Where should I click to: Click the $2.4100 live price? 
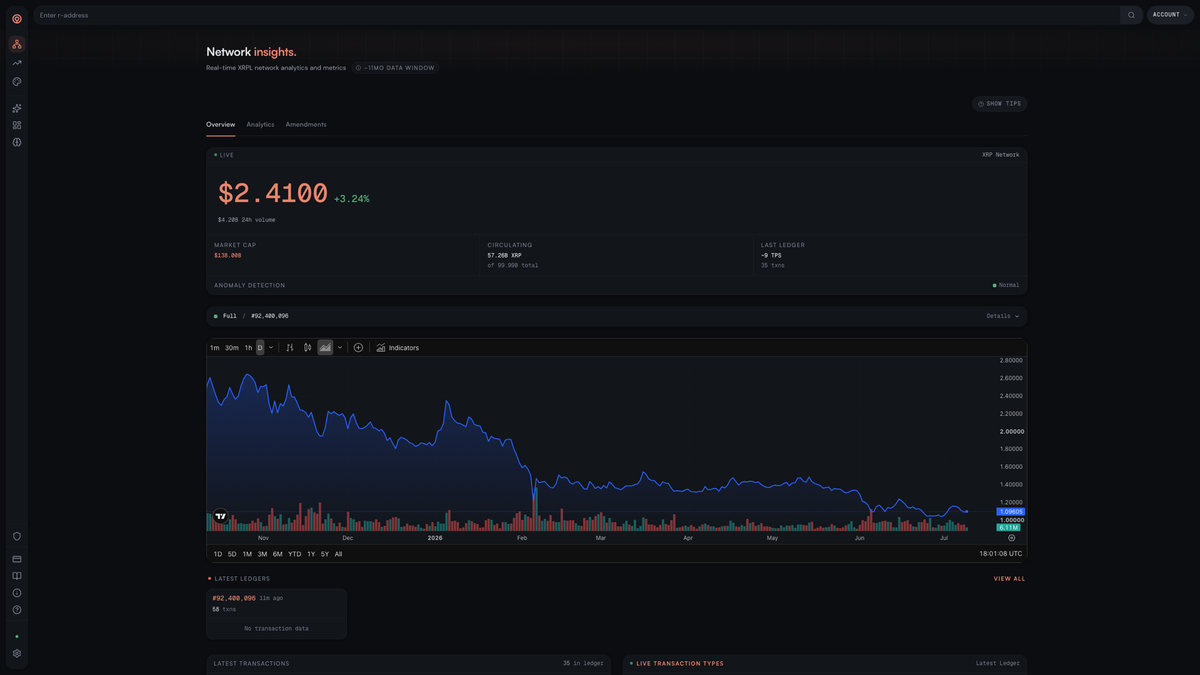[272, 193]
